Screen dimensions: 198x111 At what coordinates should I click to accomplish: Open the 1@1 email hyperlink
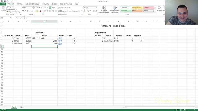[60, 38]
